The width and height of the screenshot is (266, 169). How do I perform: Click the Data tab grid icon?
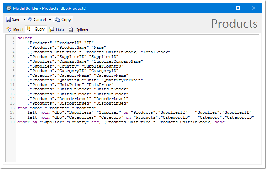[51, 29]
